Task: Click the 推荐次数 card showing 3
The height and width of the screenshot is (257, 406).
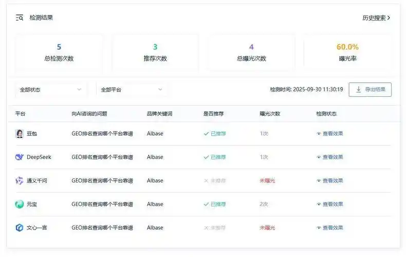Action: (x=155, y=53)
